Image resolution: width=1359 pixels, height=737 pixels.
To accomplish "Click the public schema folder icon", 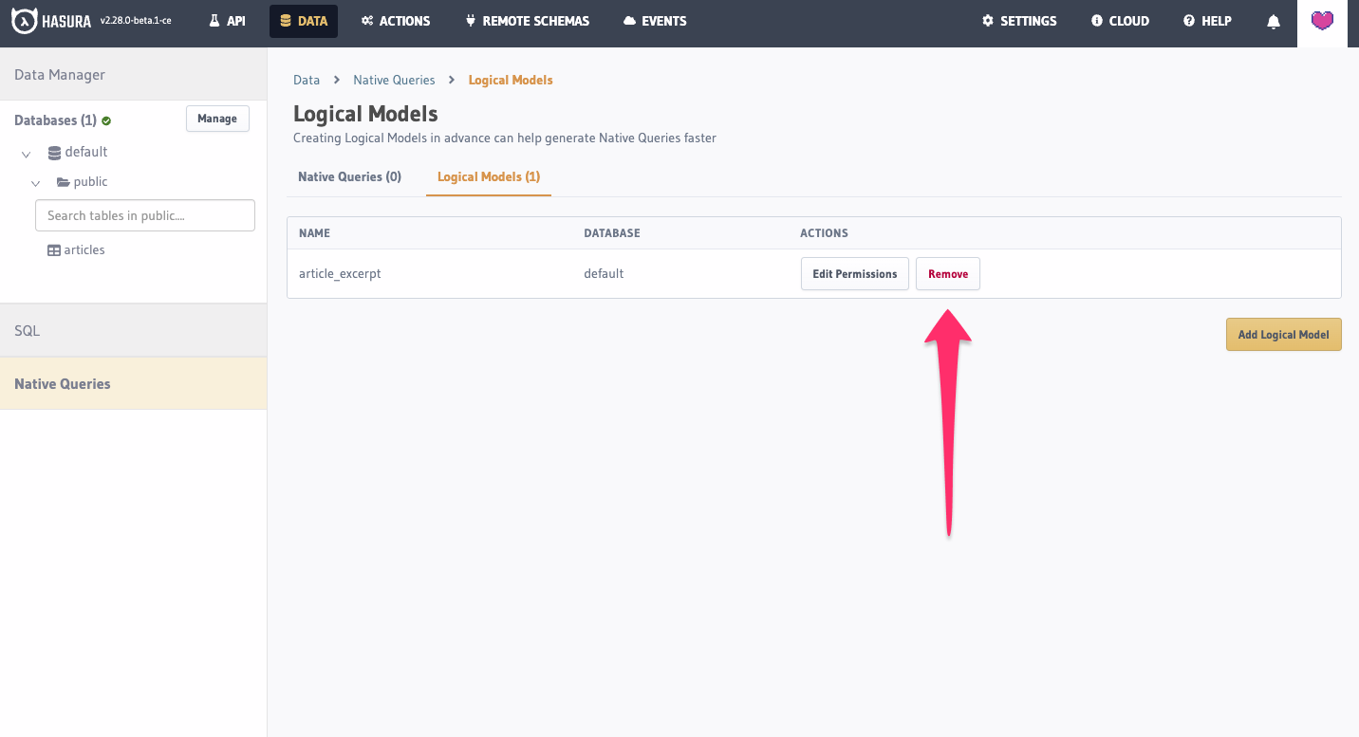I will click(x=63, y=182).
